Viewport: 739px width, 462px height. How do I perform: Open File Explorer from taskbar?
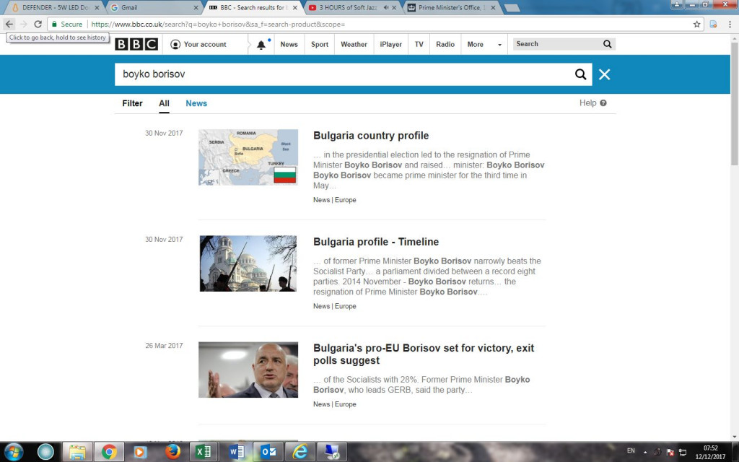click(x=77, y=452)
